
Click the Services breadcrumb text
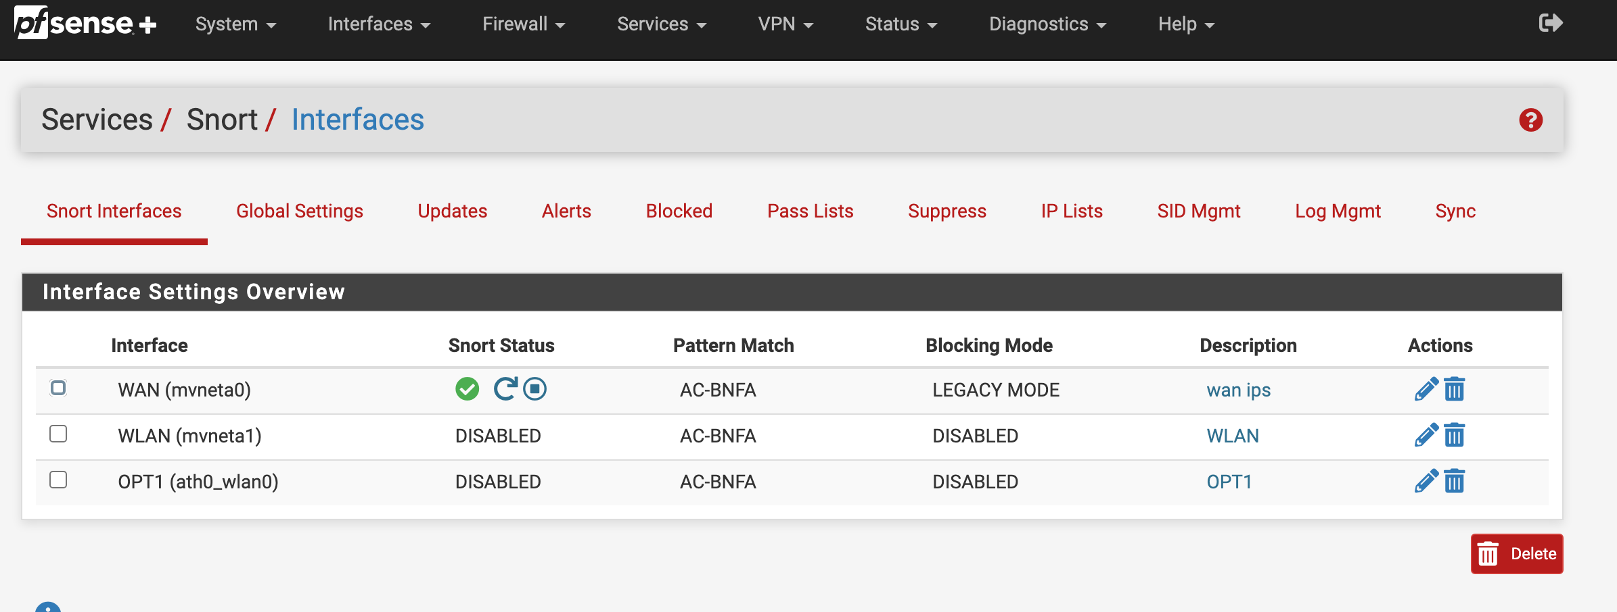pyautogui.click(x=97, y=120)
